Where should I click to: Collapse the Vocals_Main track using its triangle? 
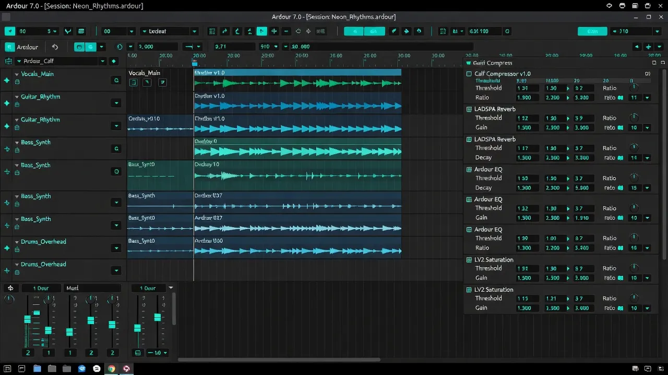pos(17,74)
